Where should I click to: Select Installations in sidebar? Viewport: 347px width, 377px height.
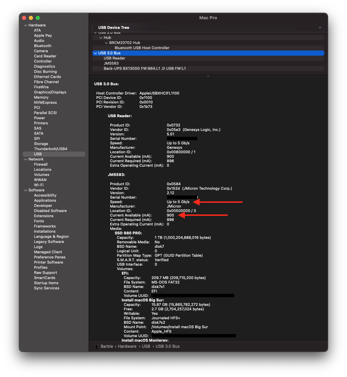coord(45,232)
